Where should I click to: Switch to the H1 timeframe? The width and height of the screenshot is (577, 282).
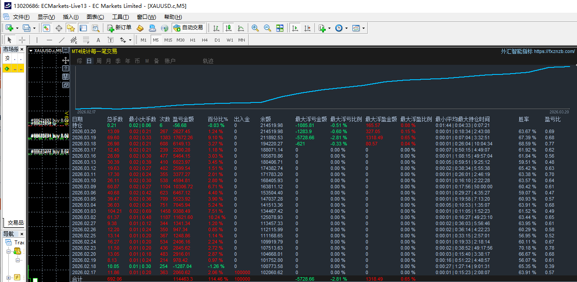[193, 40]
